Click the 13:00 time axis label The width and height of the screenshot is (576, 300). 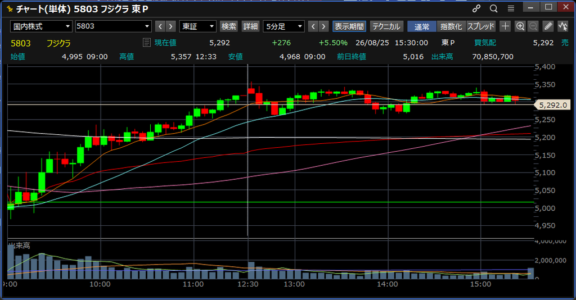pos(294,284)
